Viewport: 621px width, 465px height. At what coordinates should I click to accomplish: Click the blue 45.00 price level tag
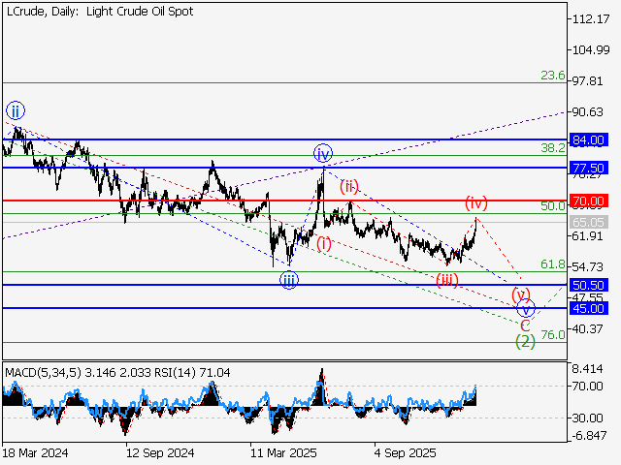pos(589,308)
